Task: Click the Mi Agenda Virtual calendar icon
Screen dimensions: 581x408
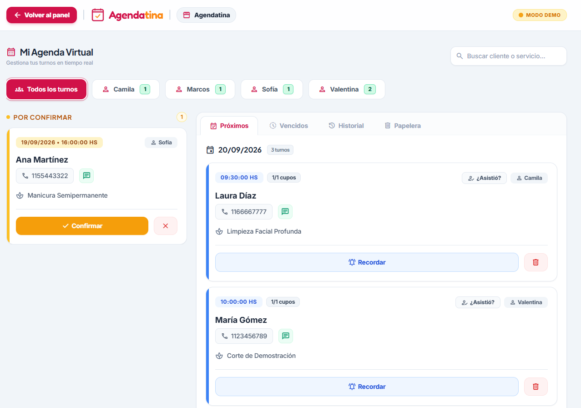Action: [x=11, y=52]
